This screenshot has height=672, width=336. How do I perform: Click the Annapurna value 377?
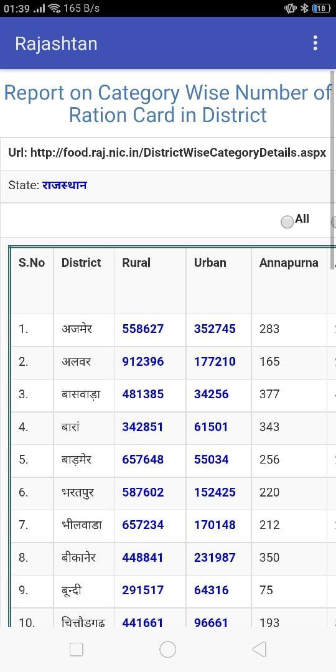click(x=269, y=394)
